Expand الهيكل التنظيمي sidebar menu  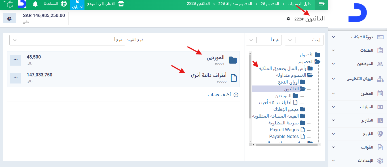358,79
